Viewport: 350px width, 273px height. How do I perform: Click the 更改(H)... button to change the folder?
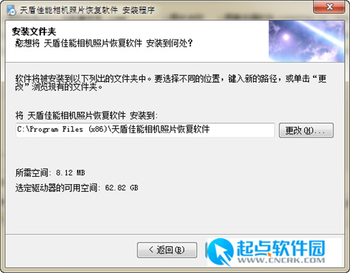pos(306,130)
